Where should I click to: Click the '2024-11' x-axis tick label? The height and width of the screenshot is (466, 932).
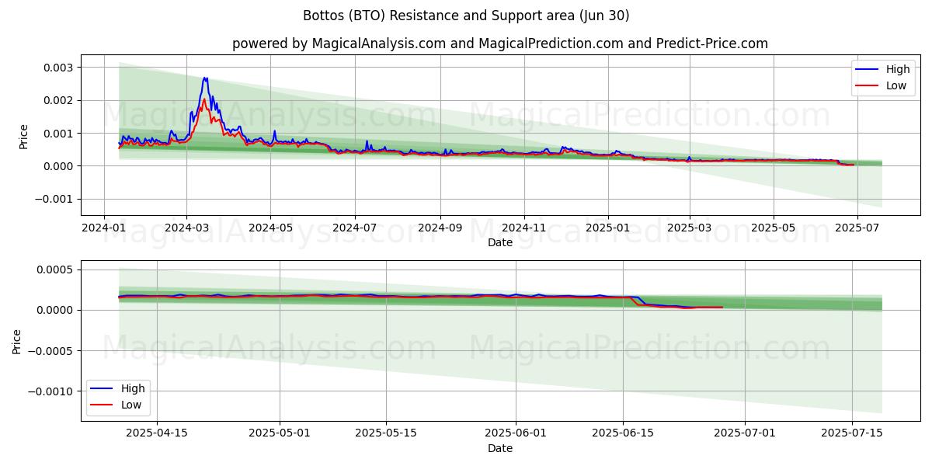tap(524, 228)
